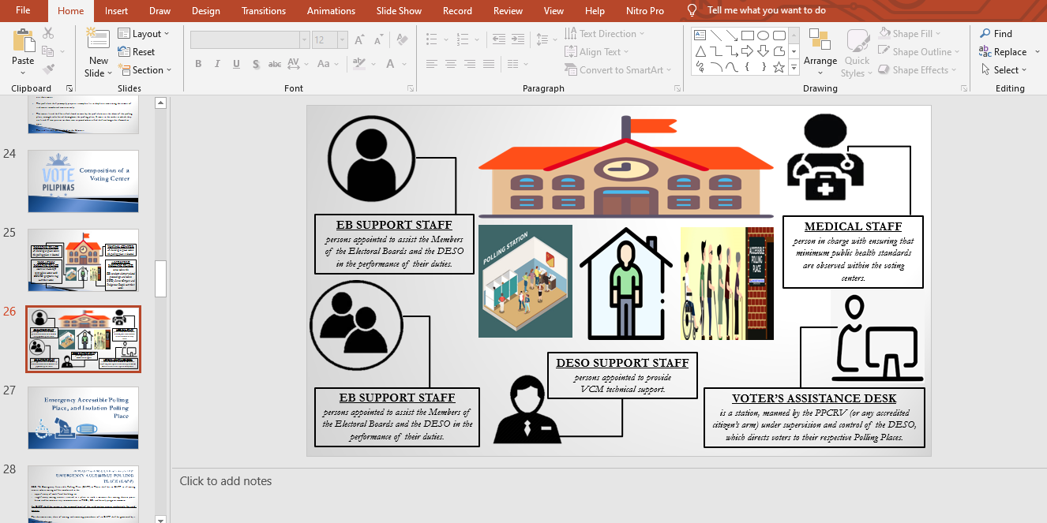Screen dimensions: 1047x523
Task: Click the Paste clipboard icon
Action: click(23, 41)
